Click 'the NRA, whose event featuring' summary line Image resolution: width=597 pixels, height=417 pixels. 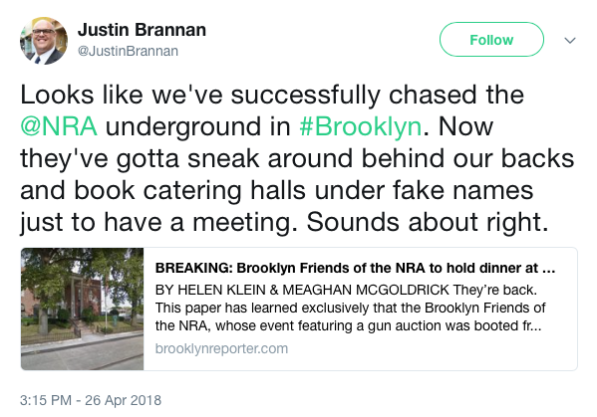348,325
